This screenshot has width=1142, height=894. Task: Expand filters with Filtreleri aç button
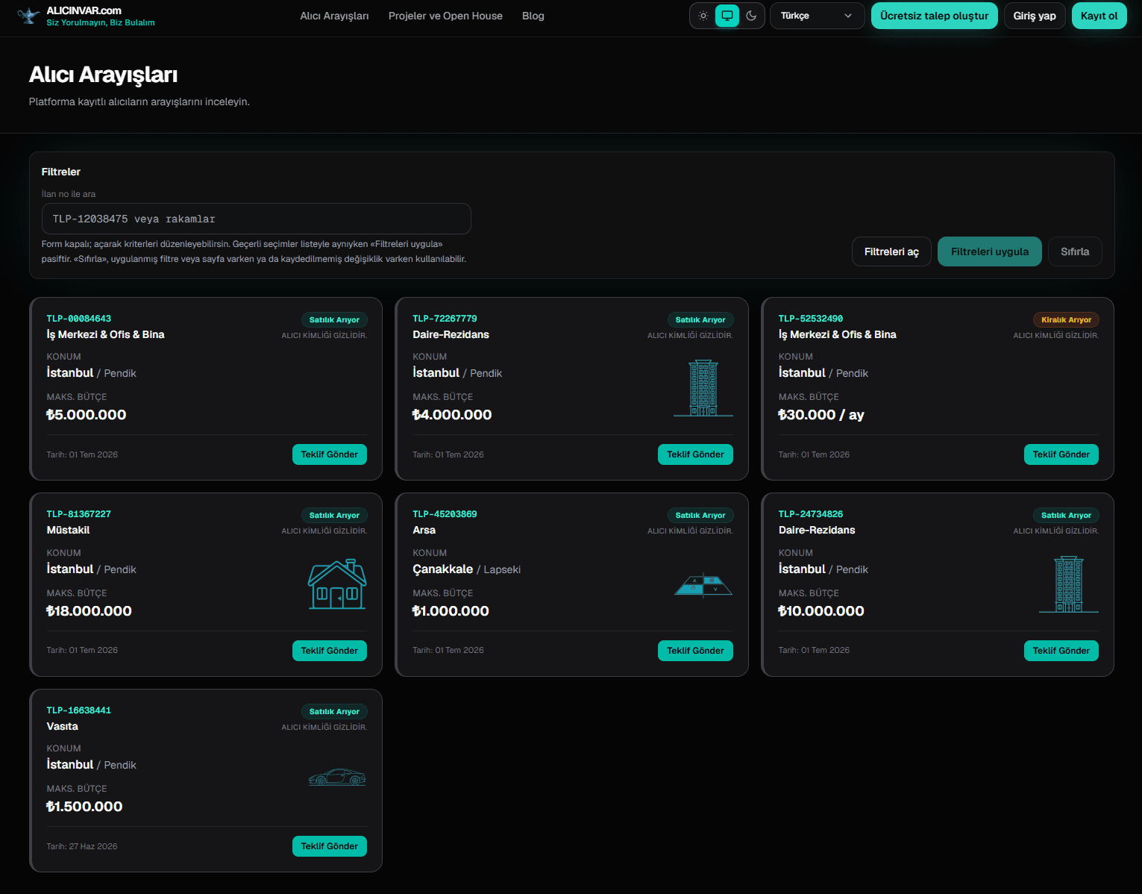891,251
